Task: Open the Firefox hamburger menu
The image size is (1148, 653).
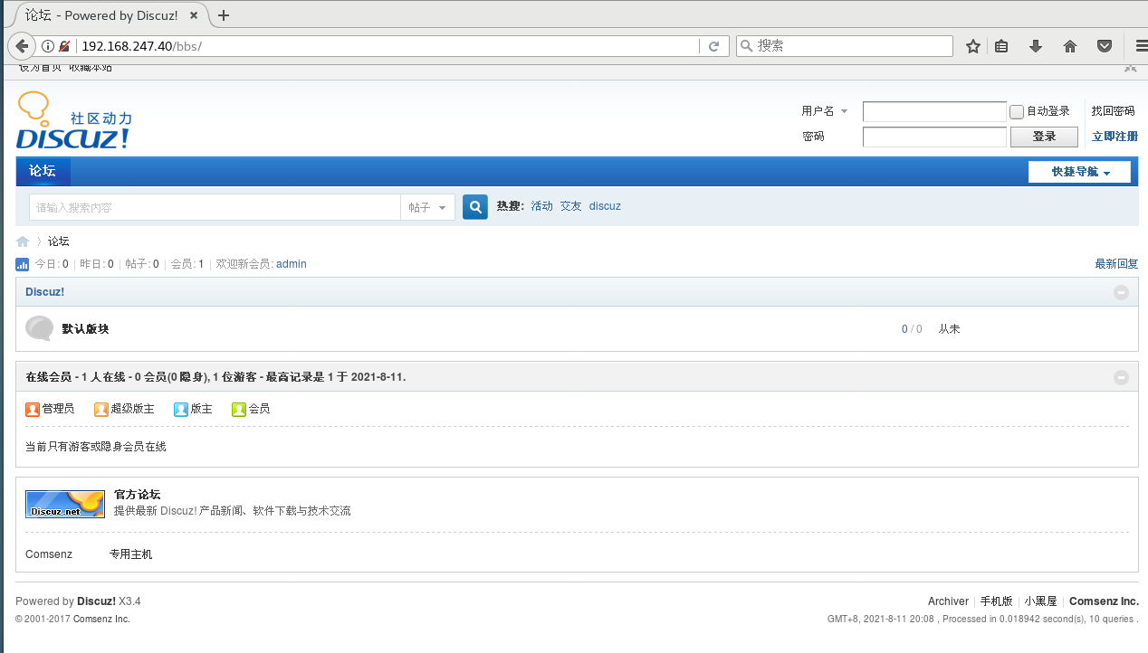Action: tap(1141, 46)
